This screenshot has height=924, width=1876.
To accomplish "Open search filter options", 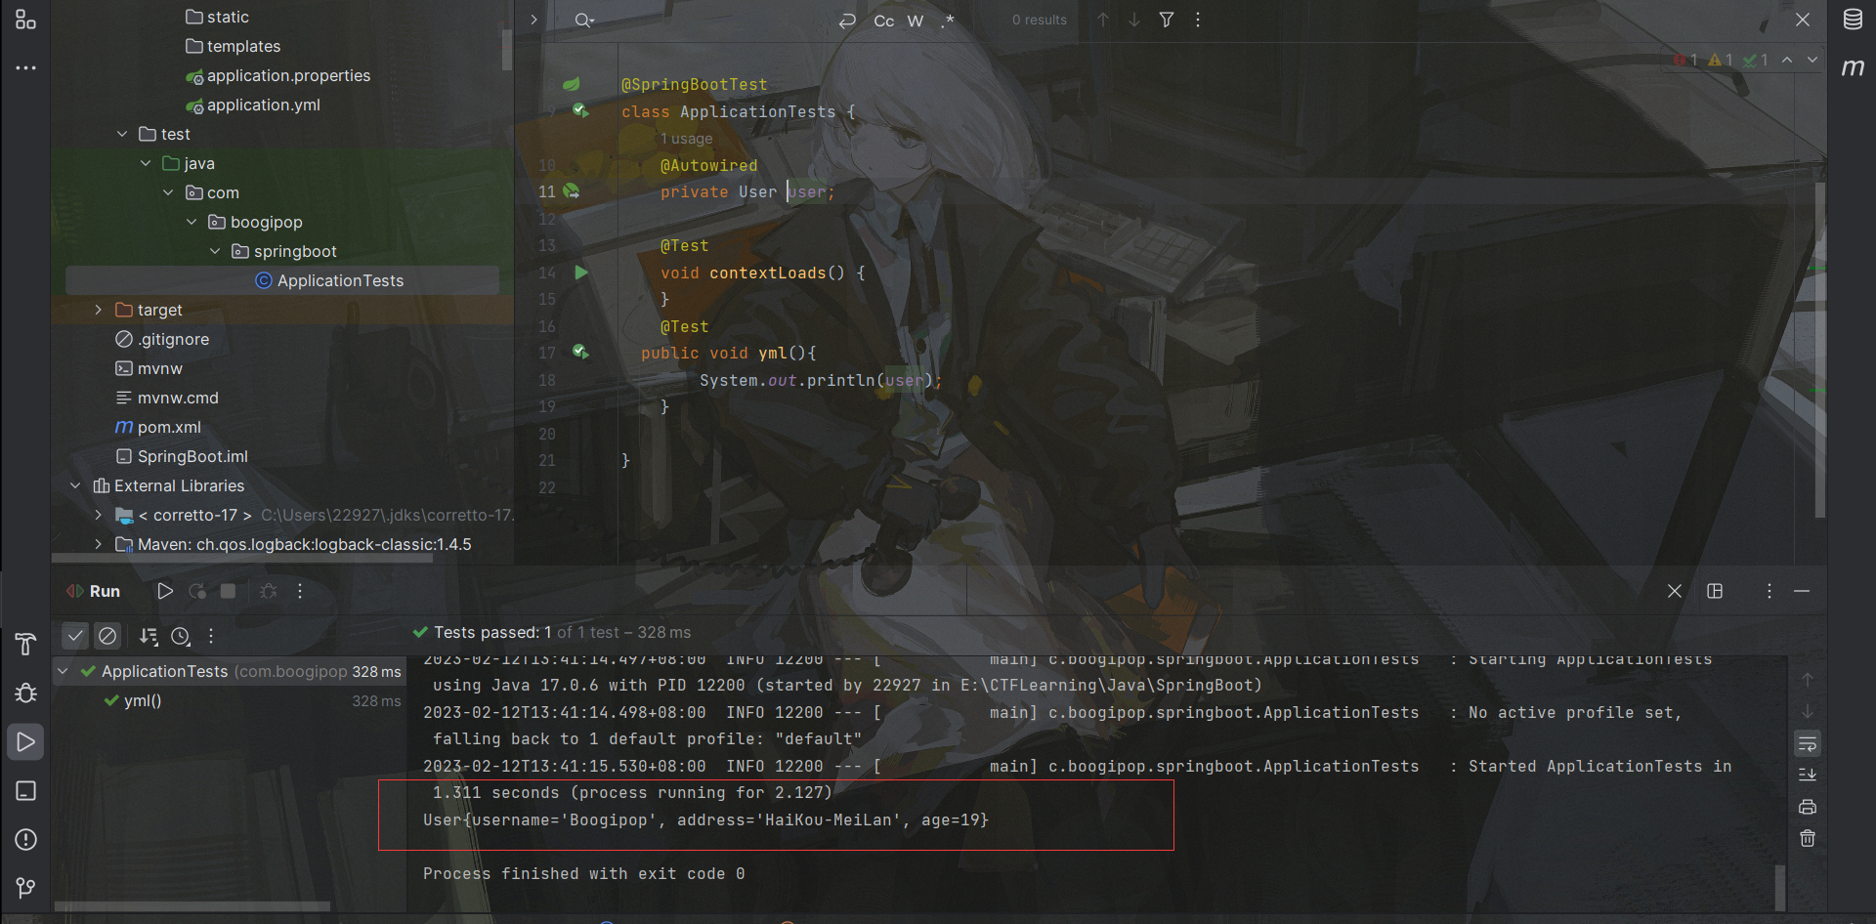I will click(x=1167, y=20).
